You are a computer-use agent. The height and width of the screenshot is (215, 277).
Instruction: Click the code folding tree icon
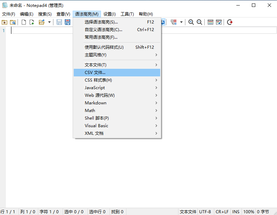pos(174,22)
